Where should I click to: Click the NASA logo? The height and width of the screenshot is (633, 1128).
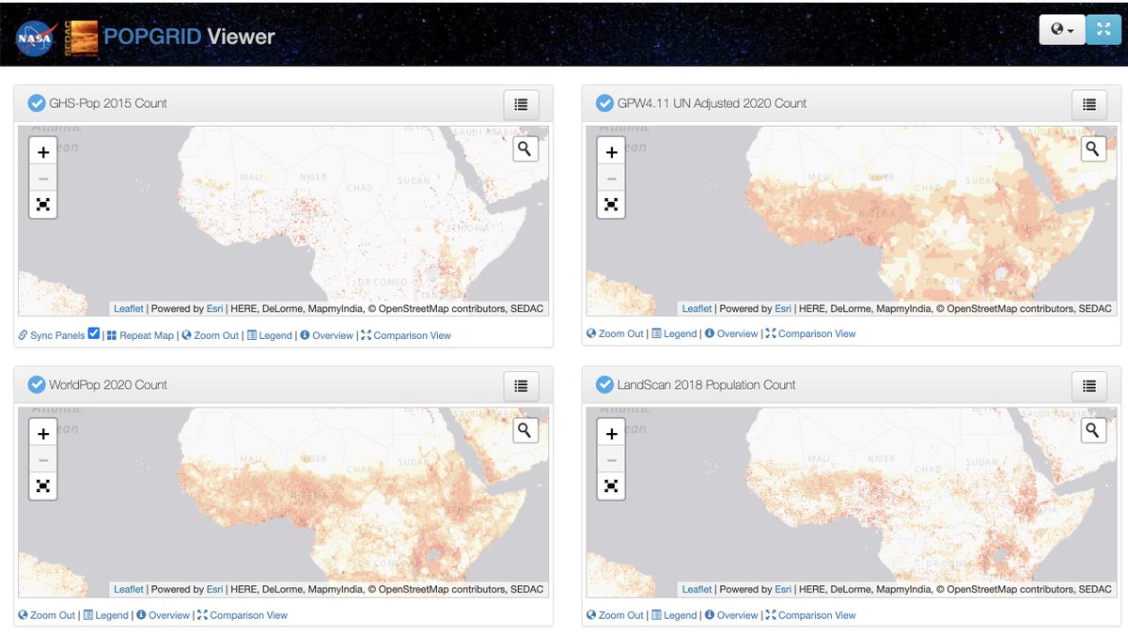tap(35, 38)
